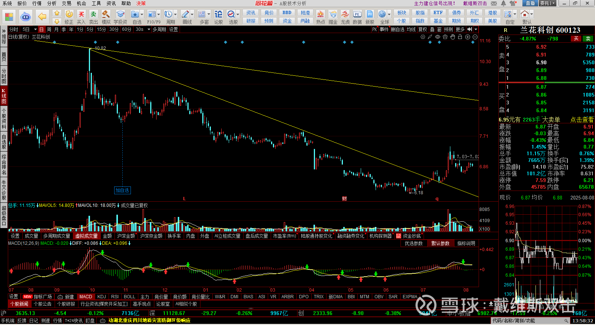595x325 pixels.
Task: Open the dropdown arrow beside 自选 icon
Action: [142, 14]
